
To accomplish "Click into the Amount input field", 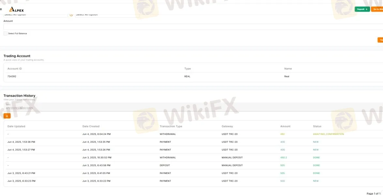I will pyautogui.click(x=192, y=27).
